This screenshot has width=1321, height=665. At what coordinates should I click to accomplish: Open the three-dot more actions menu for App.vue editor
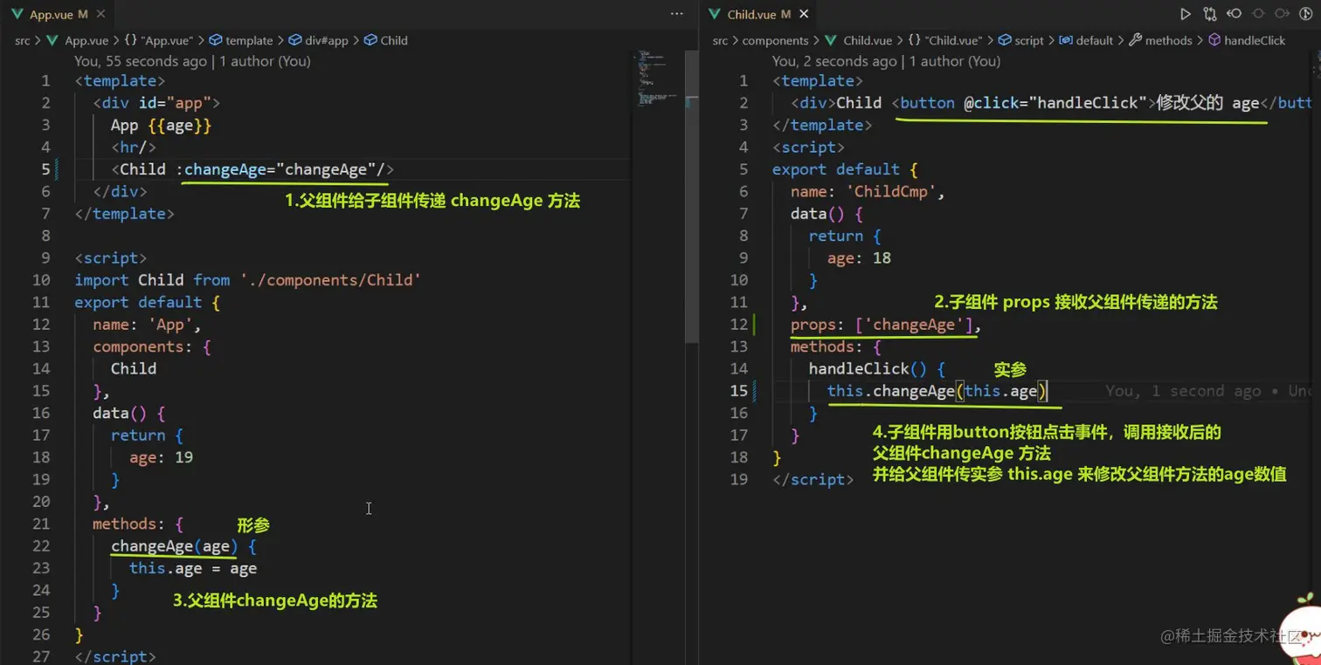pos(677,14)
